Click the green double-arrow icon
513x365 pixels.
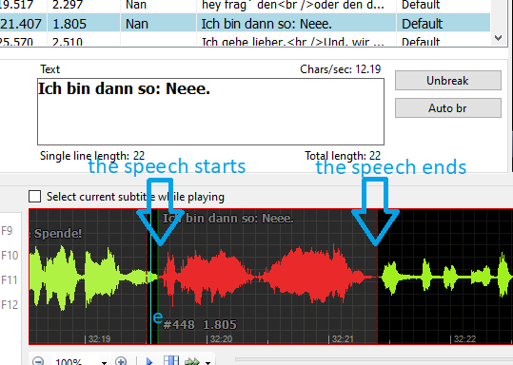coord(192,361)
